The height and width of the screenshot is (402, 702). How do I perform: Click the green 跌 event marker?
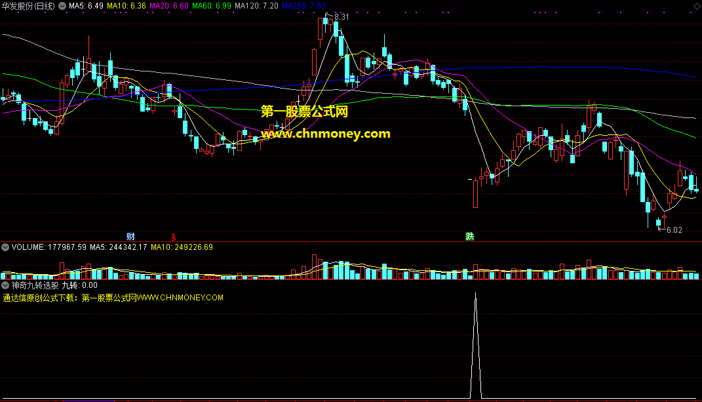click(470, 236)
